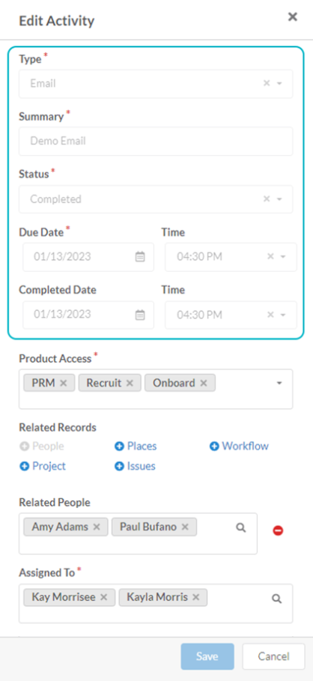Search Related People with the magnifier icon
This screenshot has height=681, width=313.
(x=241, y=527)
